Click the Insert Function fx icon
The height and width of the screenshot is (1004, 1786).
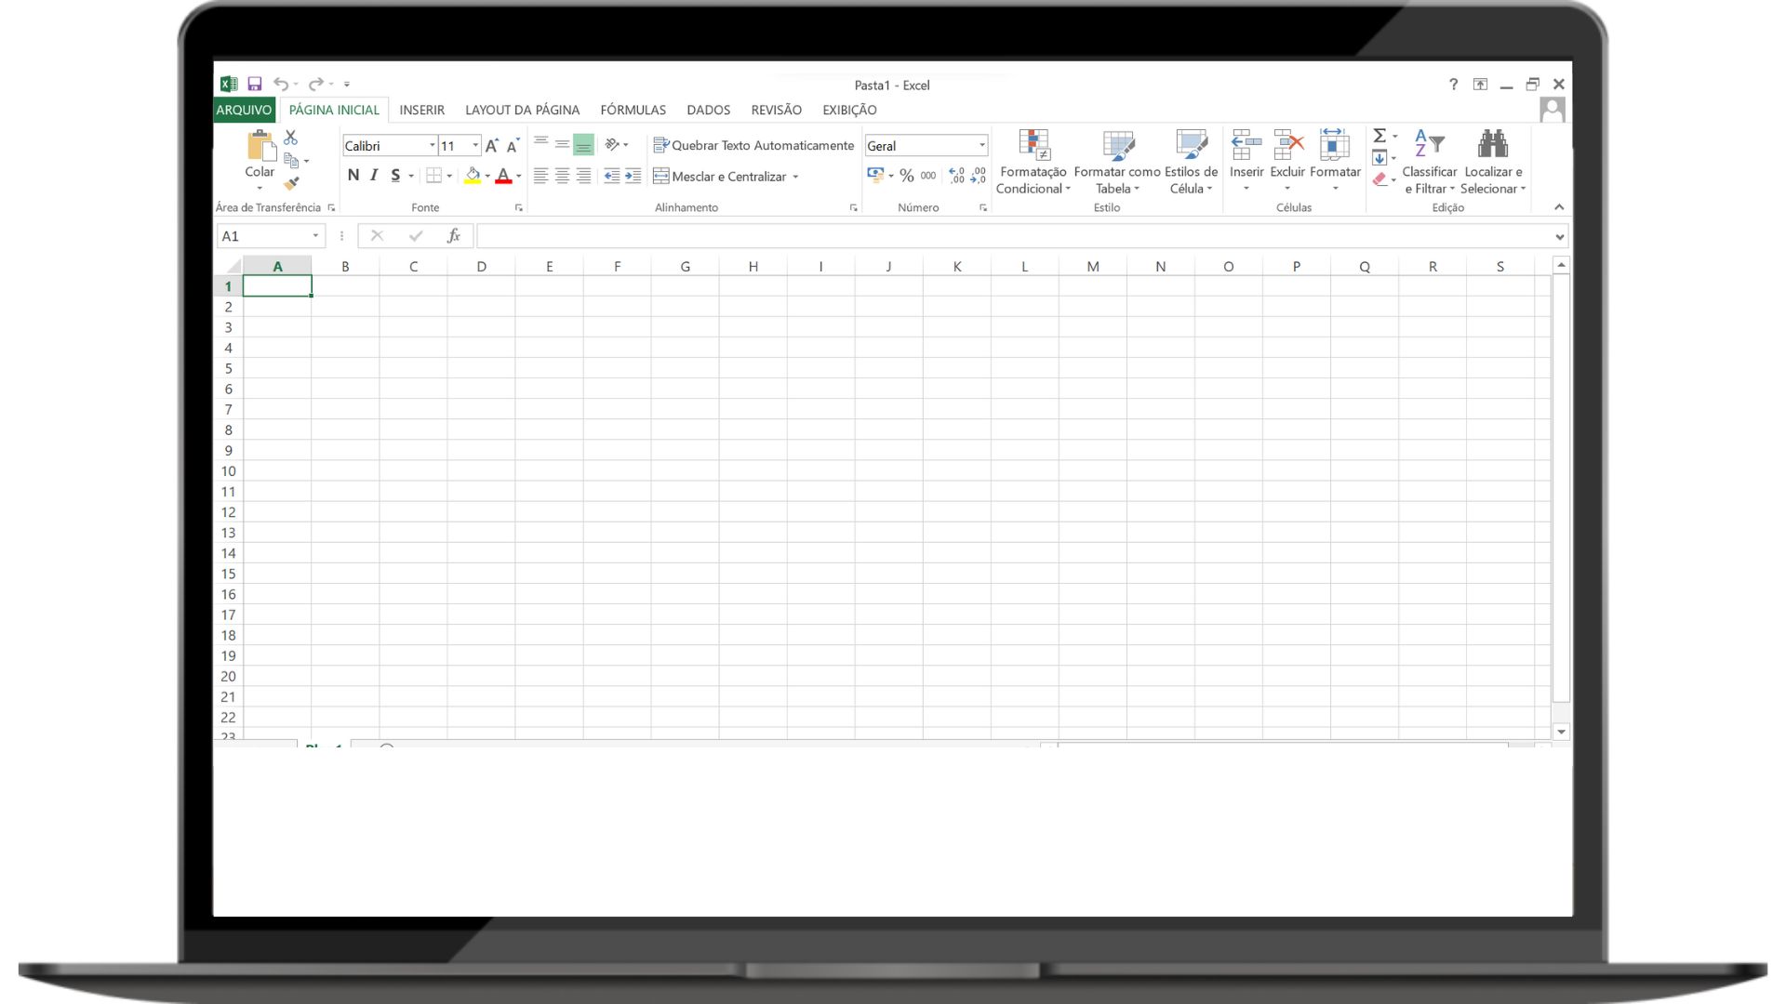(454, 236)
